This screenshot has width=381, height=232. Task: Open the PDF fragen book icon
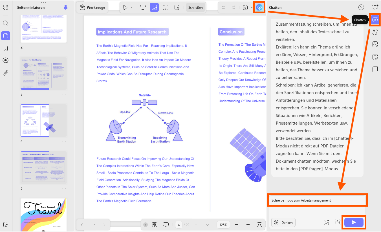[375, 7]
